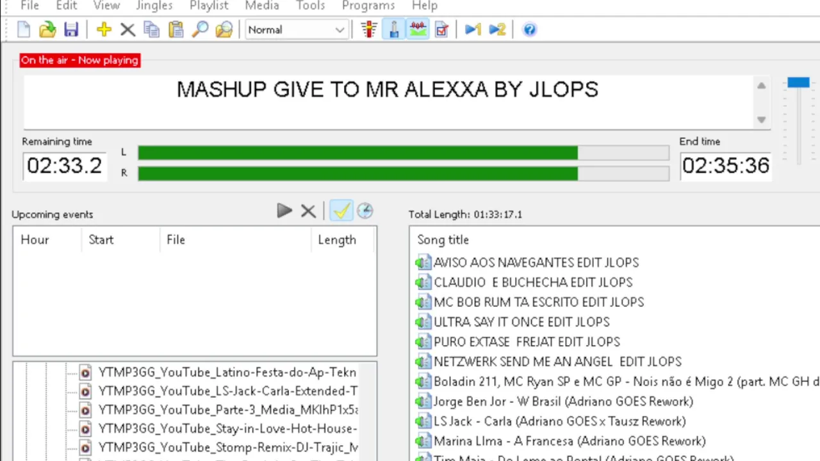Click the Start column header
The width and height of the screenshot is (820, 461).
pos(101,239)
